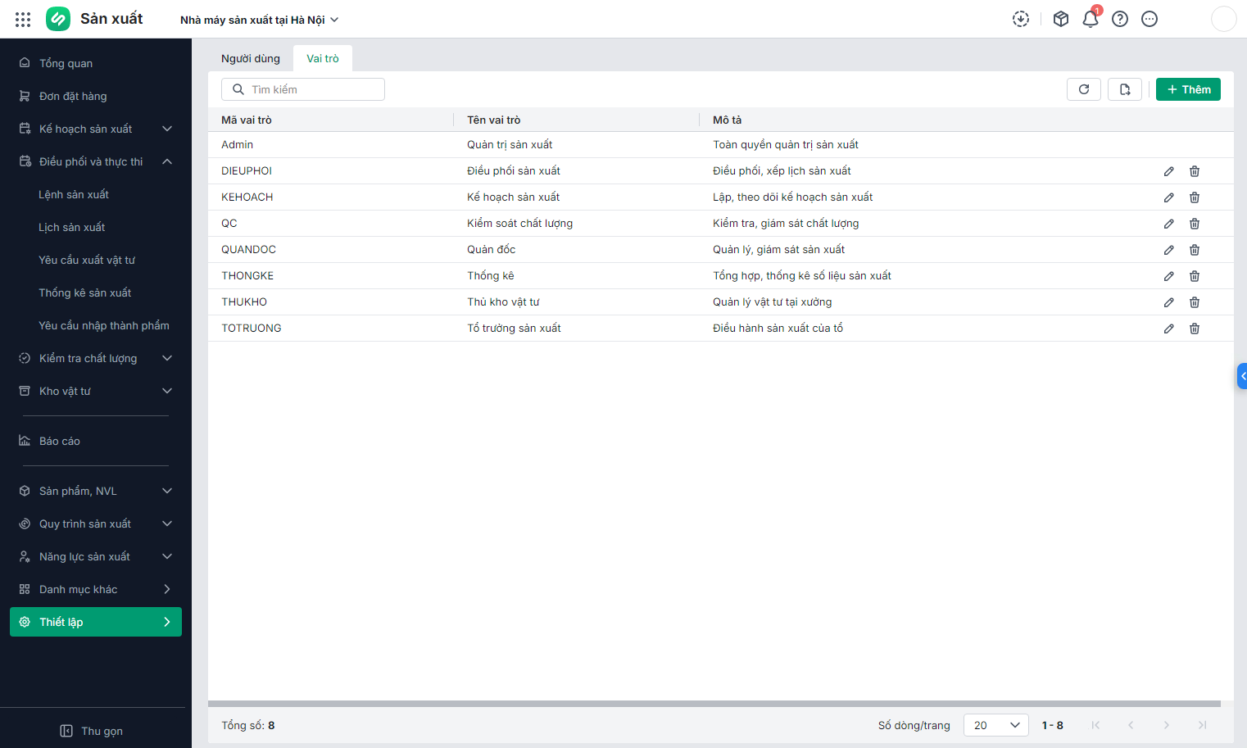Collapse the Điều phối và thực thi menu

[x=96, y=161]
